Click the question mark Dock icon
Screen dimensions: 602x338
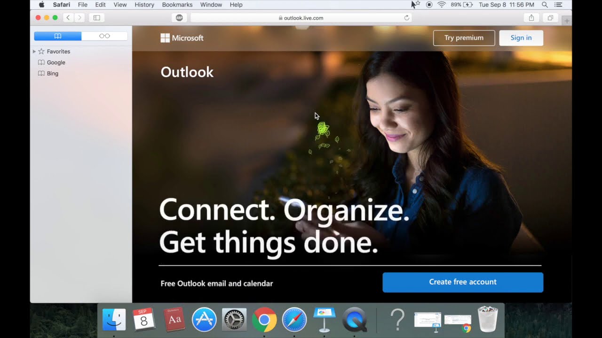coord(398,320)
